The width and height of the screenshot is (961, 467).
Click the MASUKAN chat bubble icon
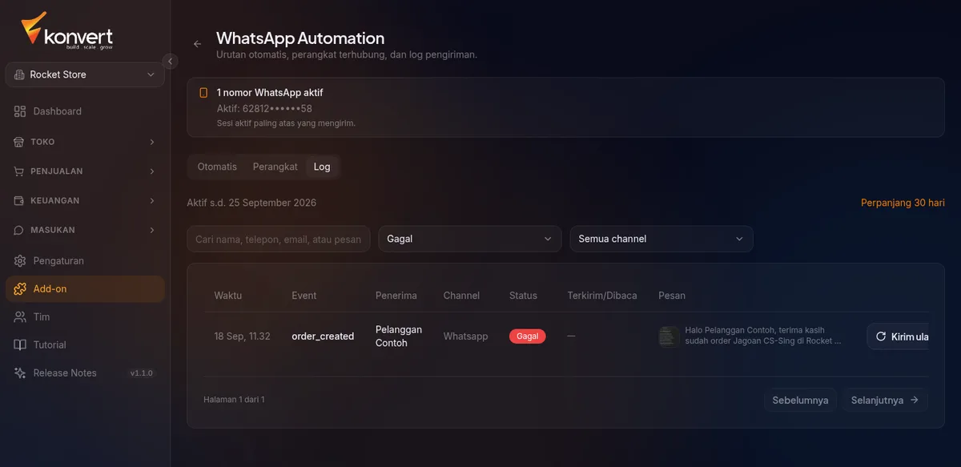(20, 230)
